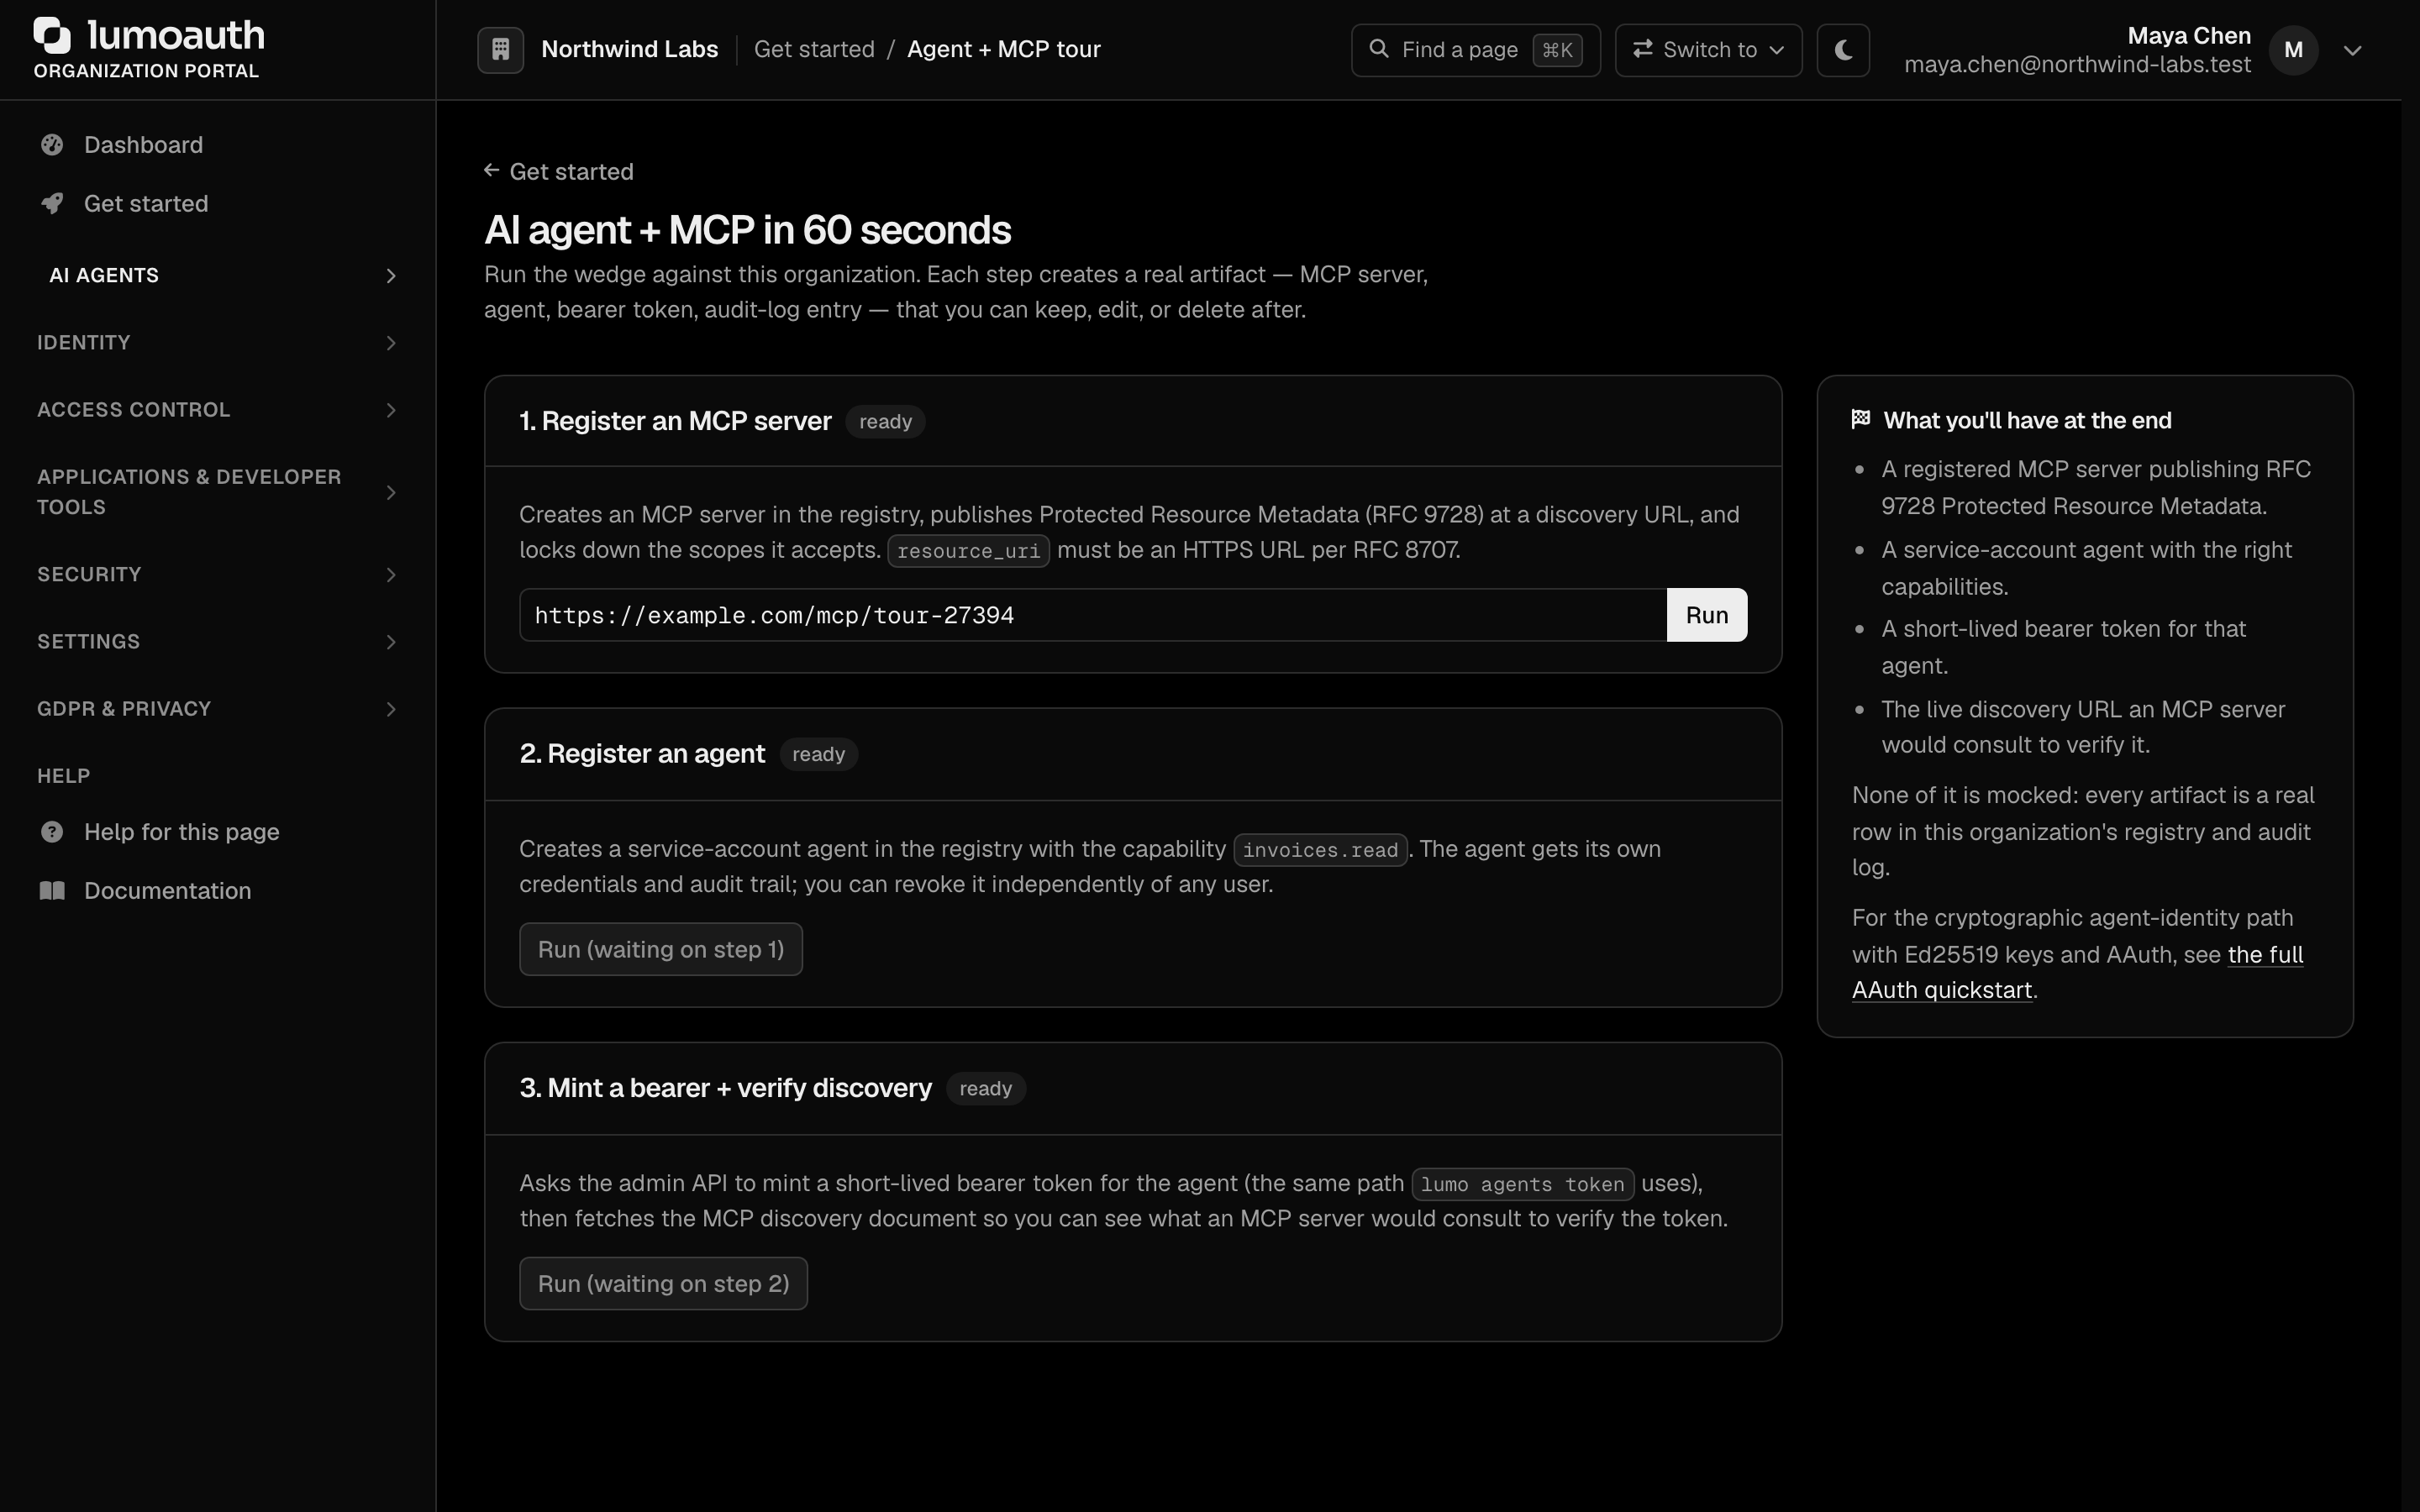Viewport: 2420px width, 1512px height.
Task: Click Run (waiting on step 1) button
Action: click(661, 949)
